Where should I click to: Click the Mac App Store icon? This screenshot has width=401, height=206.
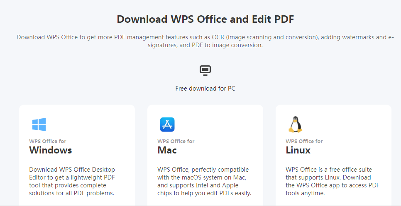point(167,125)
